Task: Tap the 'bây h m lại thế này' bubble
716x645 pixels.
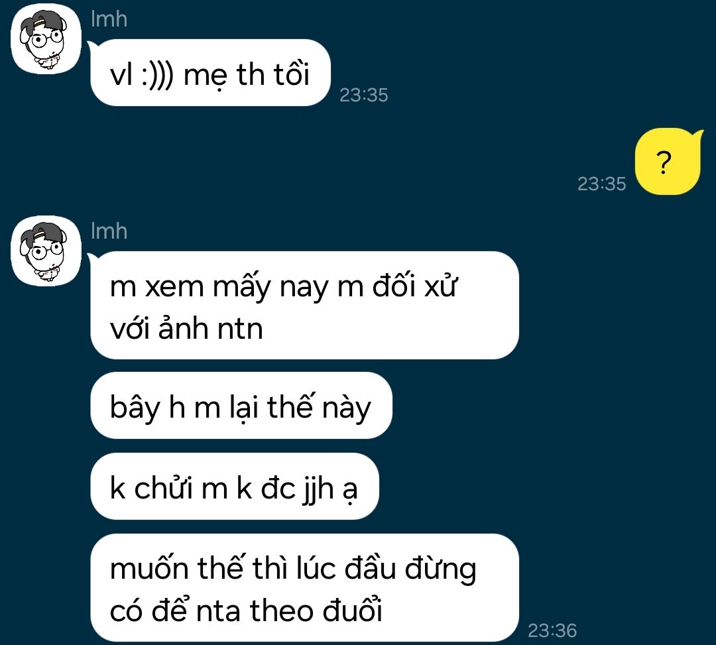Action: (x=241, y=405)
